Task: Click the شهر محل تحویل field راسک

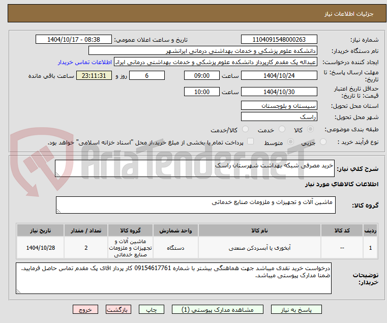Action: (279, 117)
